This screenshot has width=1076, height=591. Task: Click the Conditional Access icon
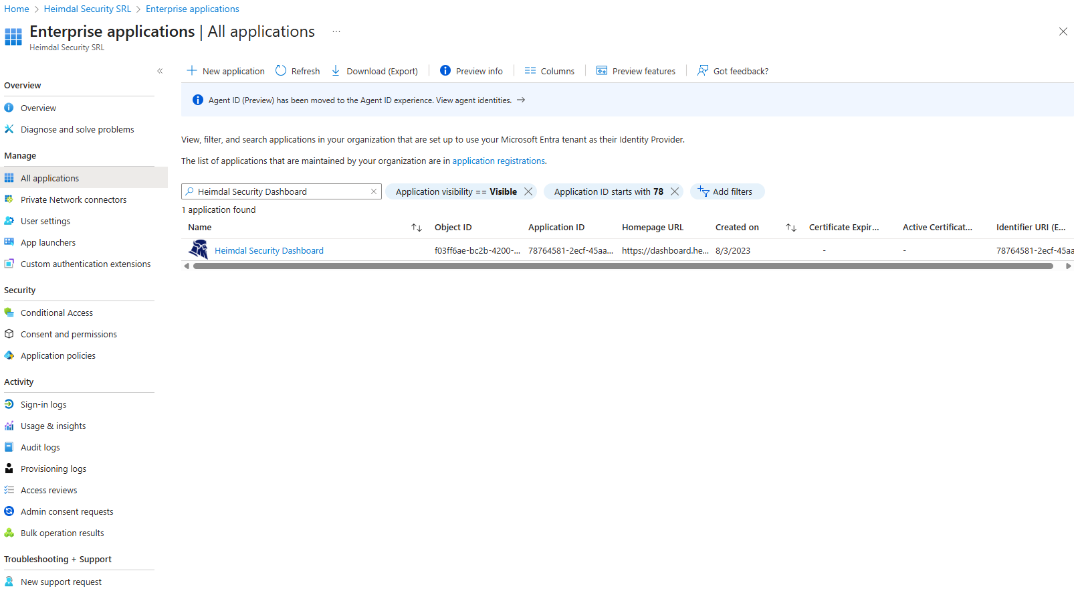click(x=9, y=313)
